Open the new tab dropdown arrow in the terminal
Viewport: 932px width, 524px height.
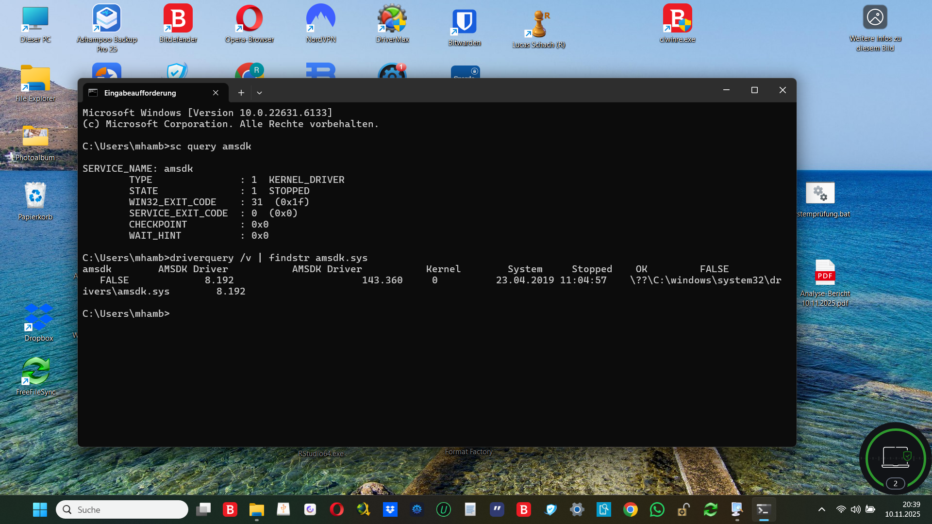[x=259, y=93]
